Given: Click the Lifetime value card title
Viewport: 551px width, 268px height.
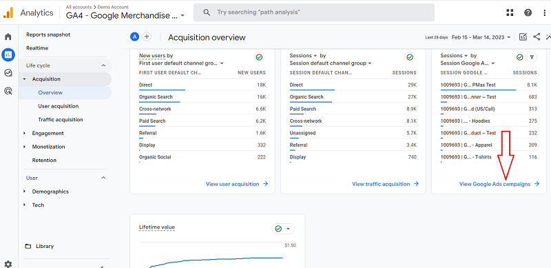Looking at the screenshot, I should (x=157, y=227).
